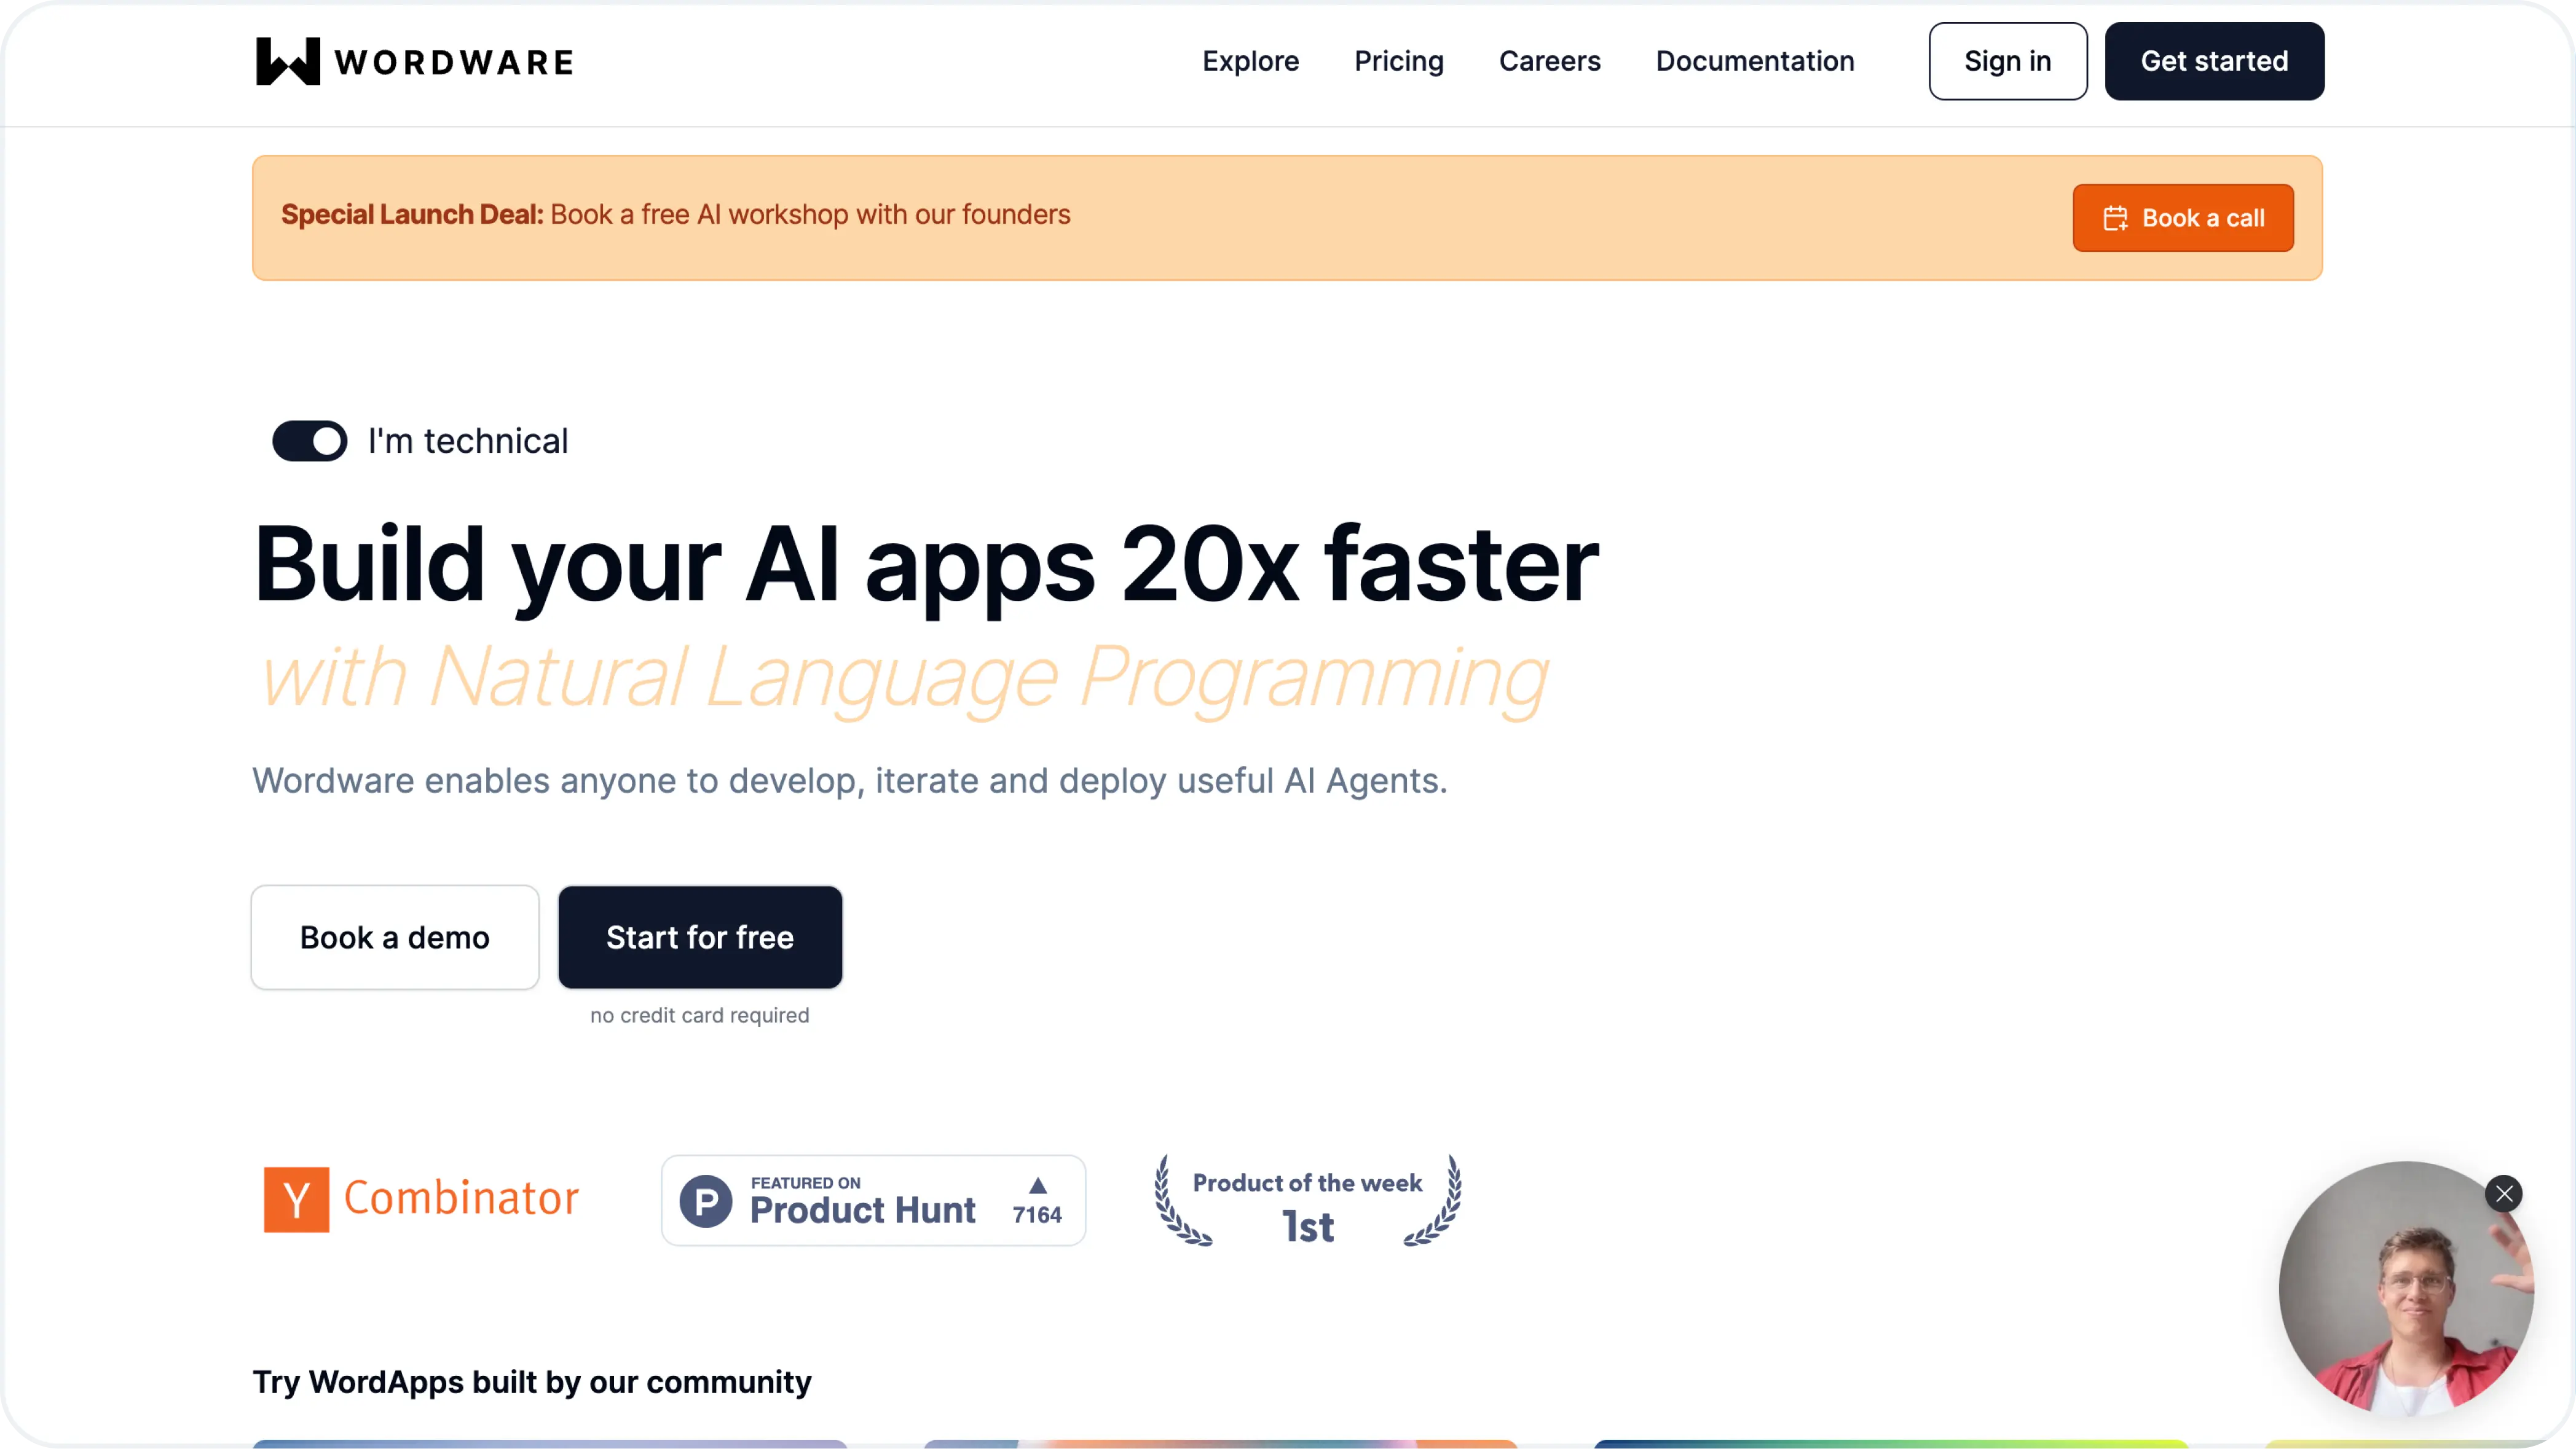
Task: Click the close X icon on chat bubble
Action: (x=2503, y=1194)
